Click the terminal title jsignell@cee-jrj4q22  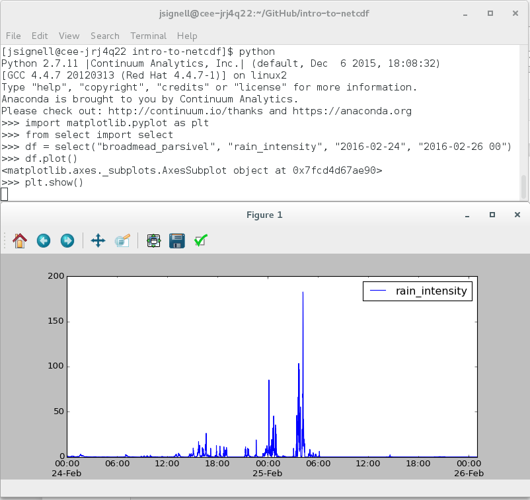264,13
